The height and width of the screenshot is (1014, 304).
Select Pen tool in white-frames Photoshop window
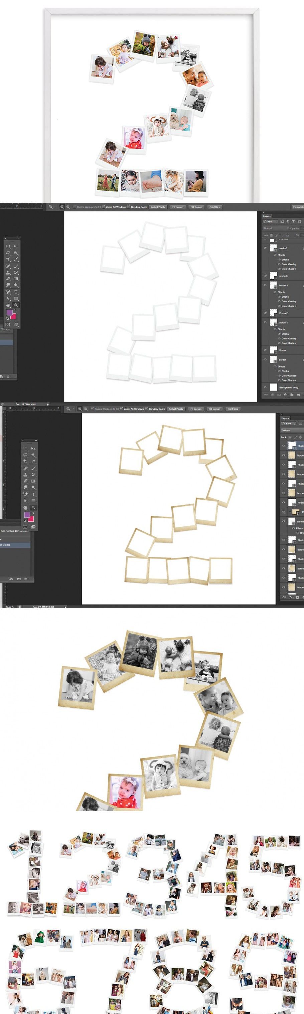[8, 292]
